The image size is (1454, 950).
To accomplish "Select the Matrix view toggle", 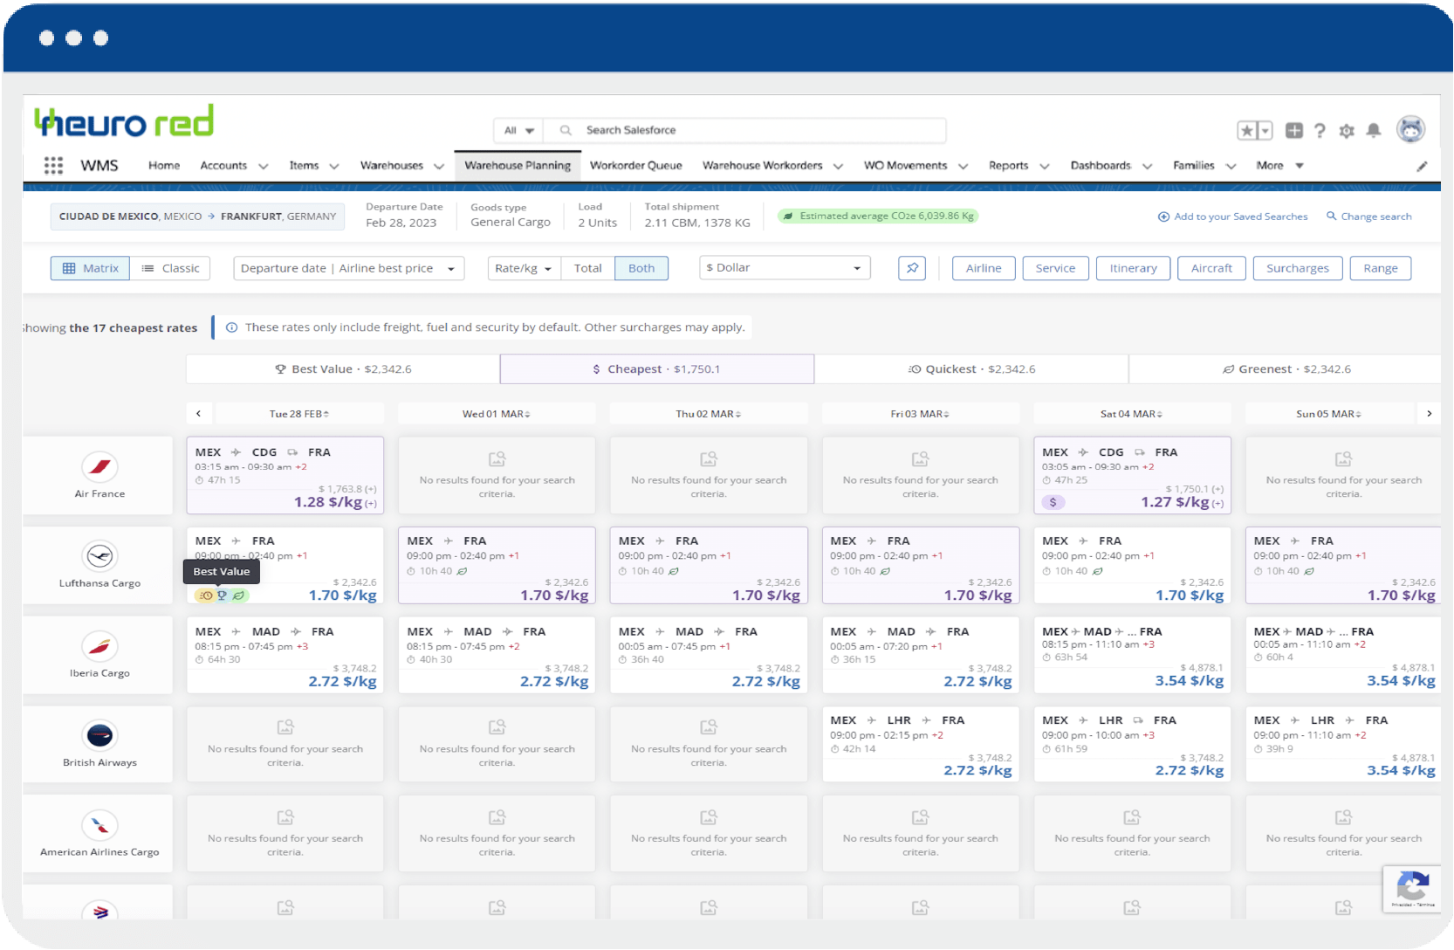I will tap(90, 268).
